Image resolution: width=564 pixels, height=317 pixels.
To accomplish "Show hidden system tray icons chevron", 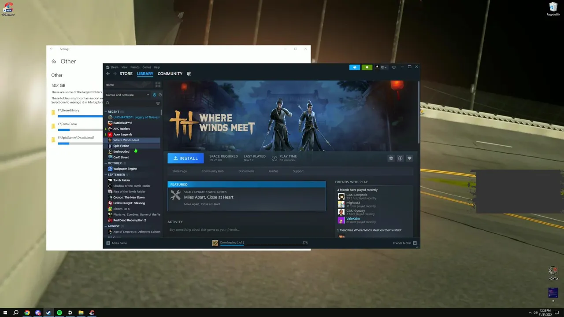I will (530, 313).
